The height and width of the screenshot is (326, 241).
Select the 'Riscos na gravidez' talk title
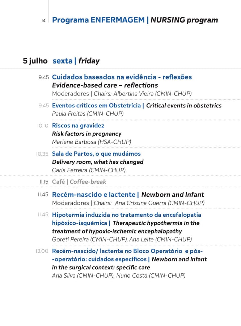coord(78,126)
